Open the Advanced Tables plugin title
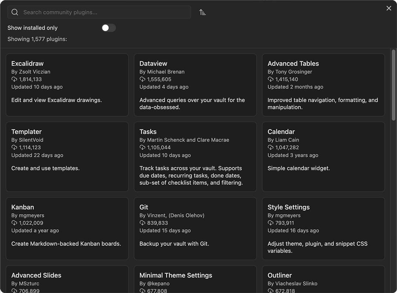Image resolution: width=397 pixels, height=293 pixels. (x=293, y=64)
